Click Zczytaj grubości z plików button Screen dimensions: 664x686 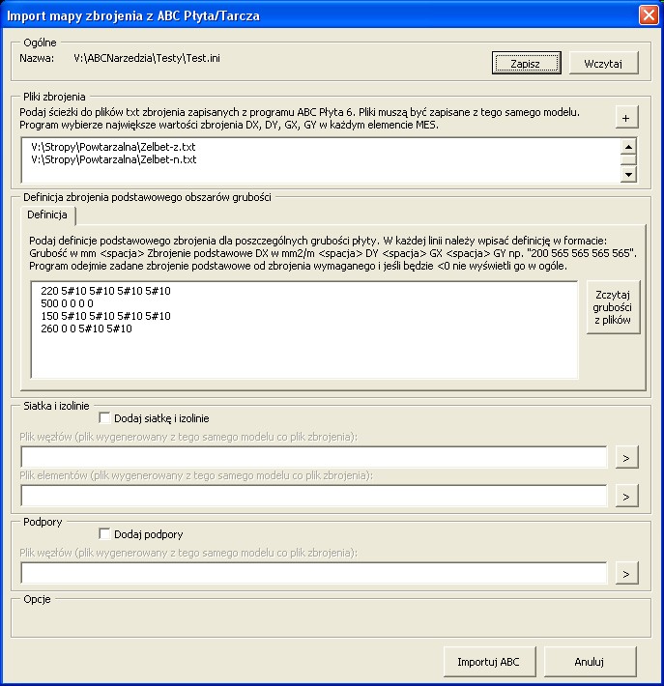pos(613,307)
